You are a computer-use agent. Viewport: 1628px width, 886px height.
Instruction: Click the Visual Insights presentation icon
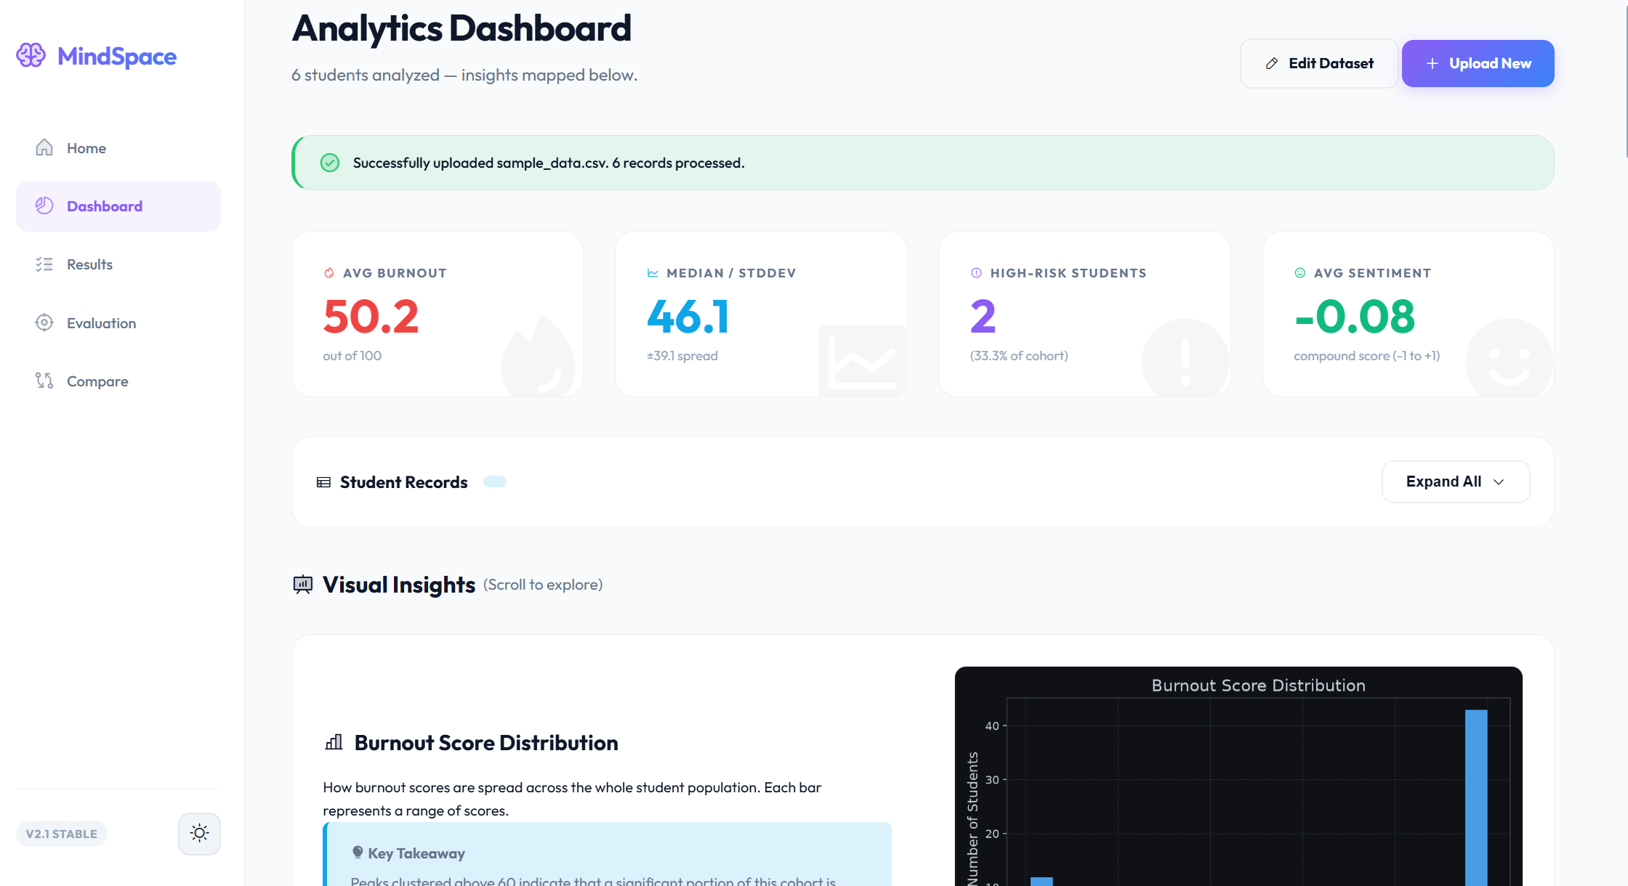tap(302, 585)
